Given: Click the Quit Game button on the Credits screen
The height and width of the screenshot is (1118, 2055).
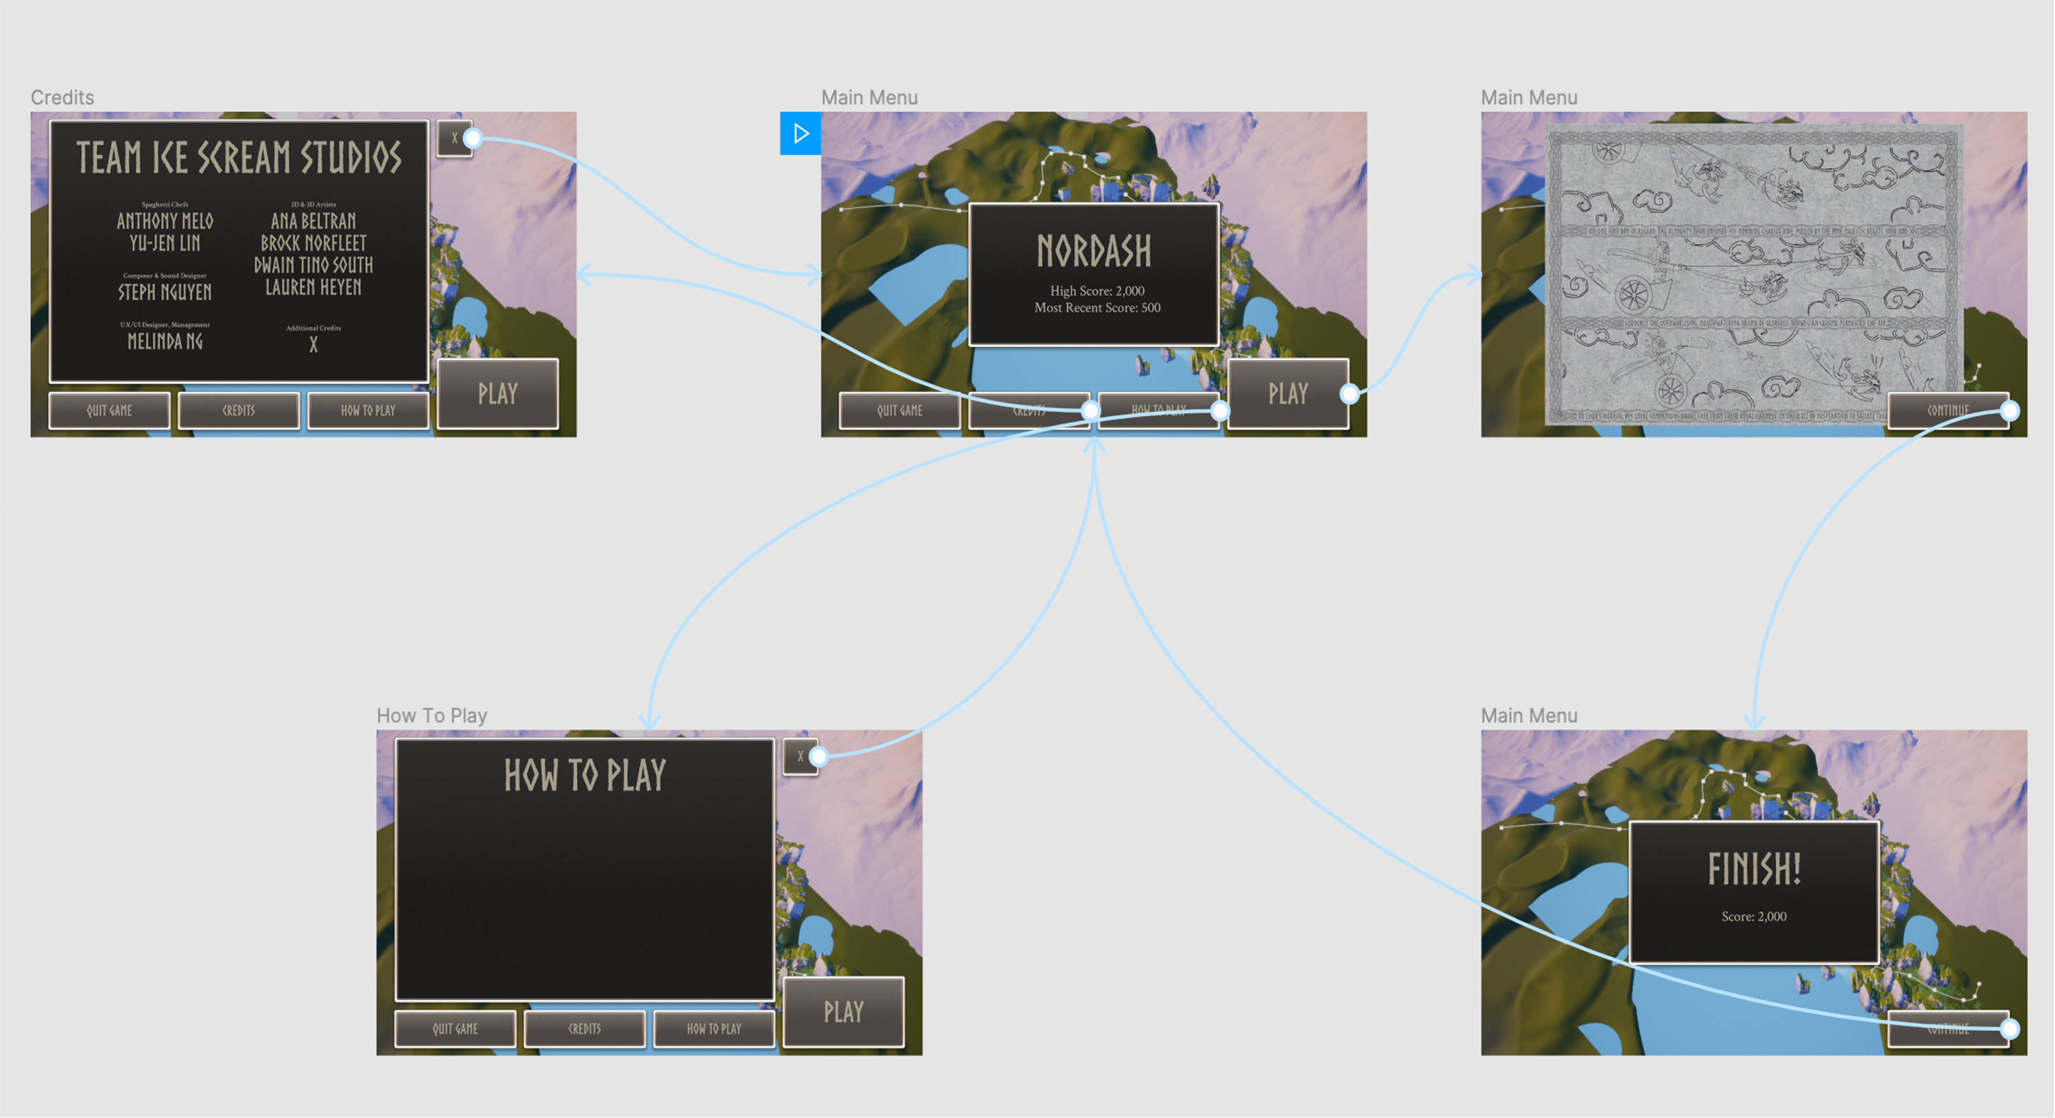Looking at the screenshot, I should tap(110, 410).
